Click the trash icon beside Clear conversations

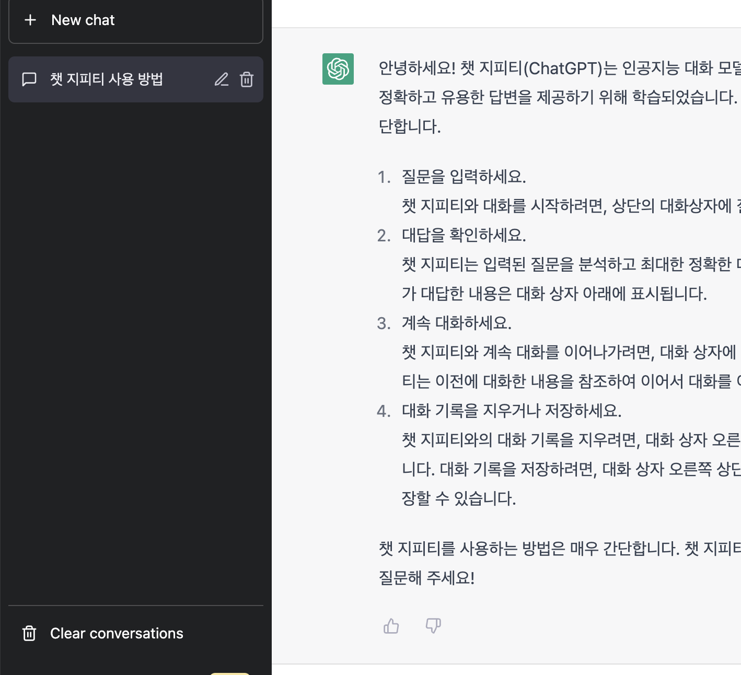[29, 633]
